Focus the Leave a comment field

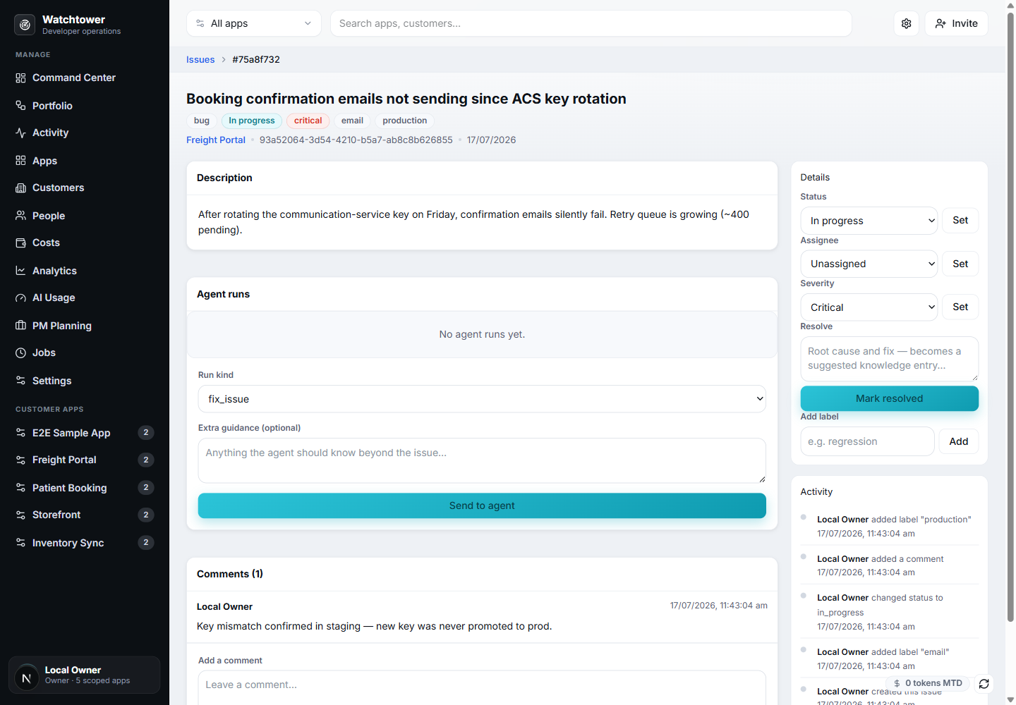click(482, 687)
